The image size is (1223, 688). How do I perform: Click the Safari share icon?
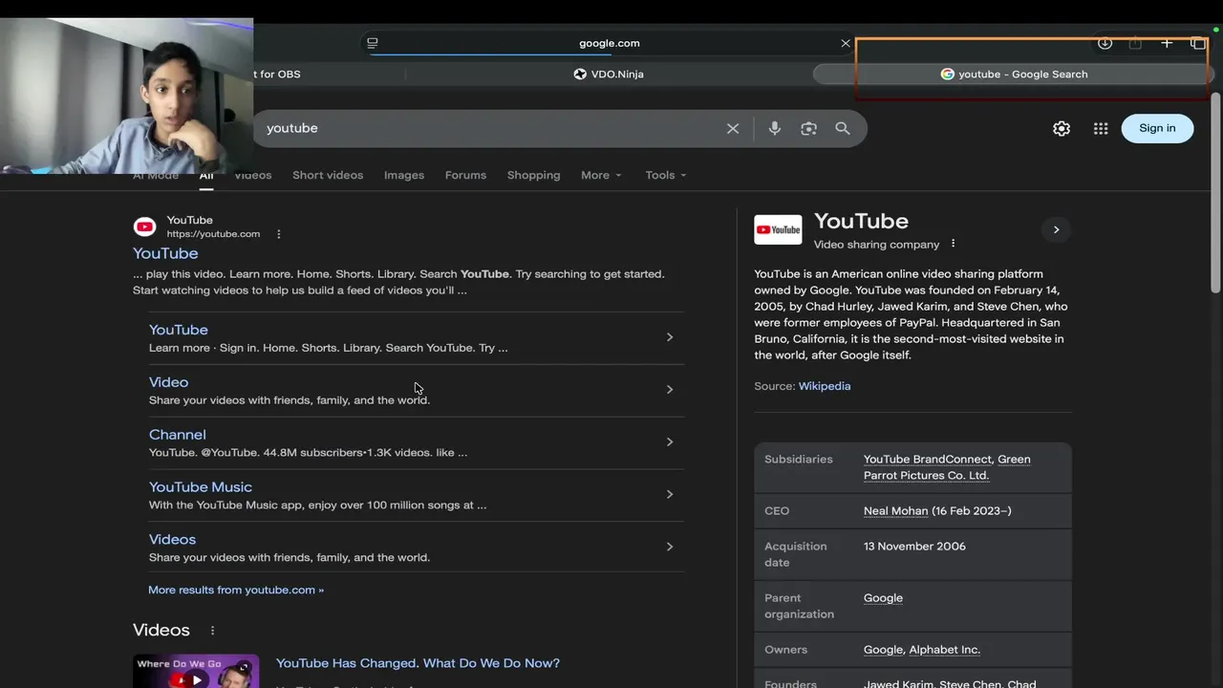pos(1135,43)
